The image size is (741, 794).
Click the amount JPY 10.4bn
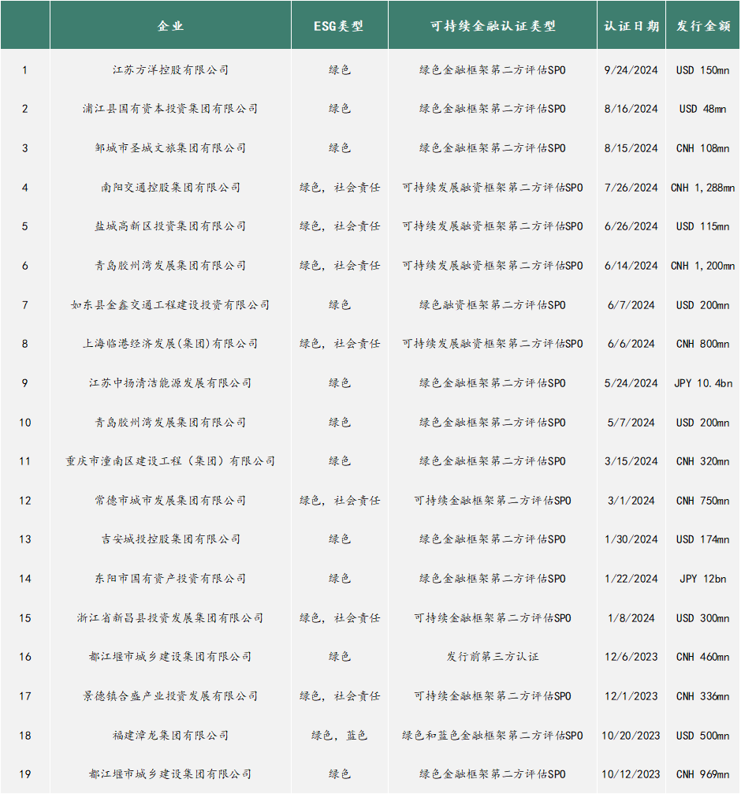coord(703,383)
